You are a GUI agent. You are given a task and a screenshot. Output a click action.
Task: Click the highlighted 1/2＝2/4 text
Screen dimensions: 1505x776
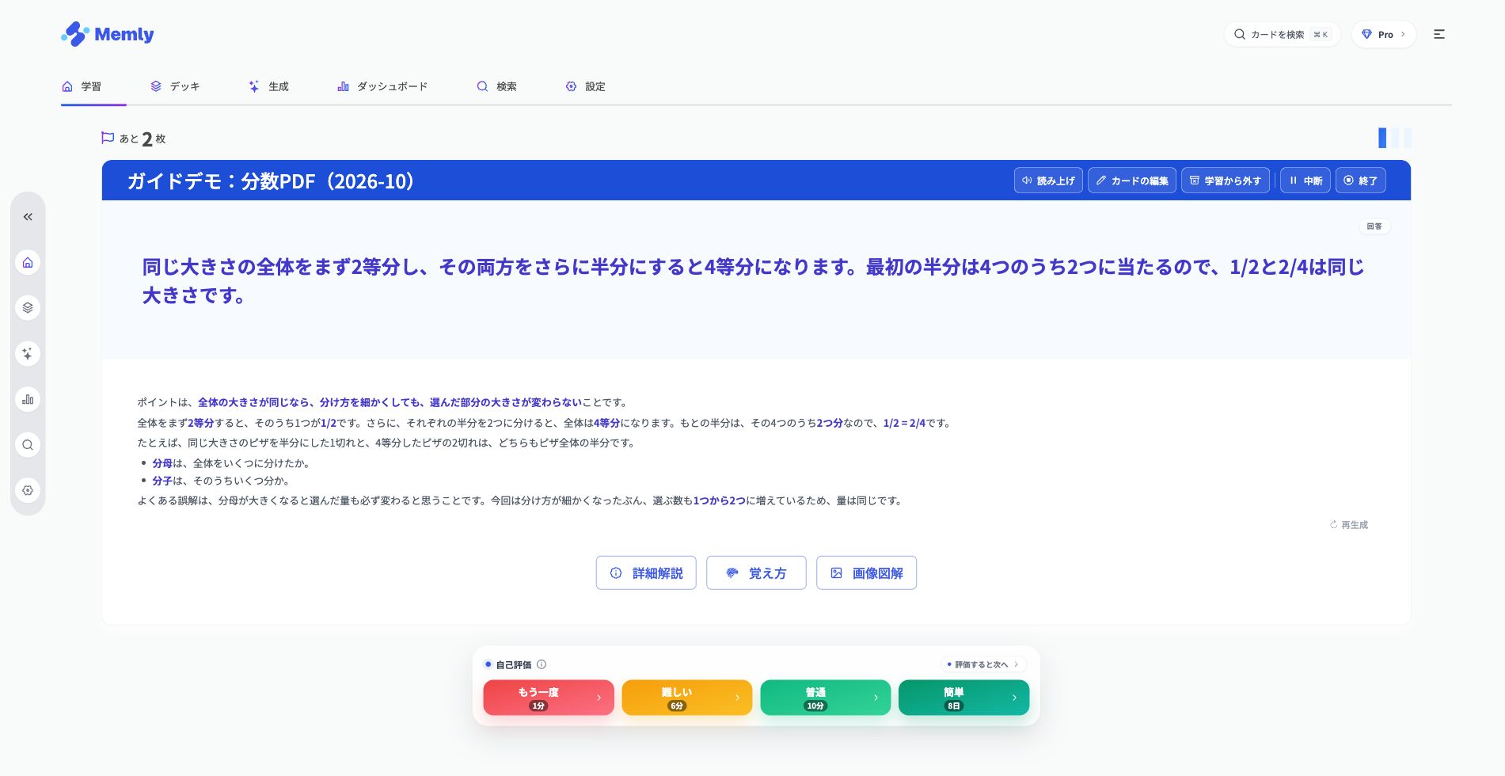[x=904, y=423]
